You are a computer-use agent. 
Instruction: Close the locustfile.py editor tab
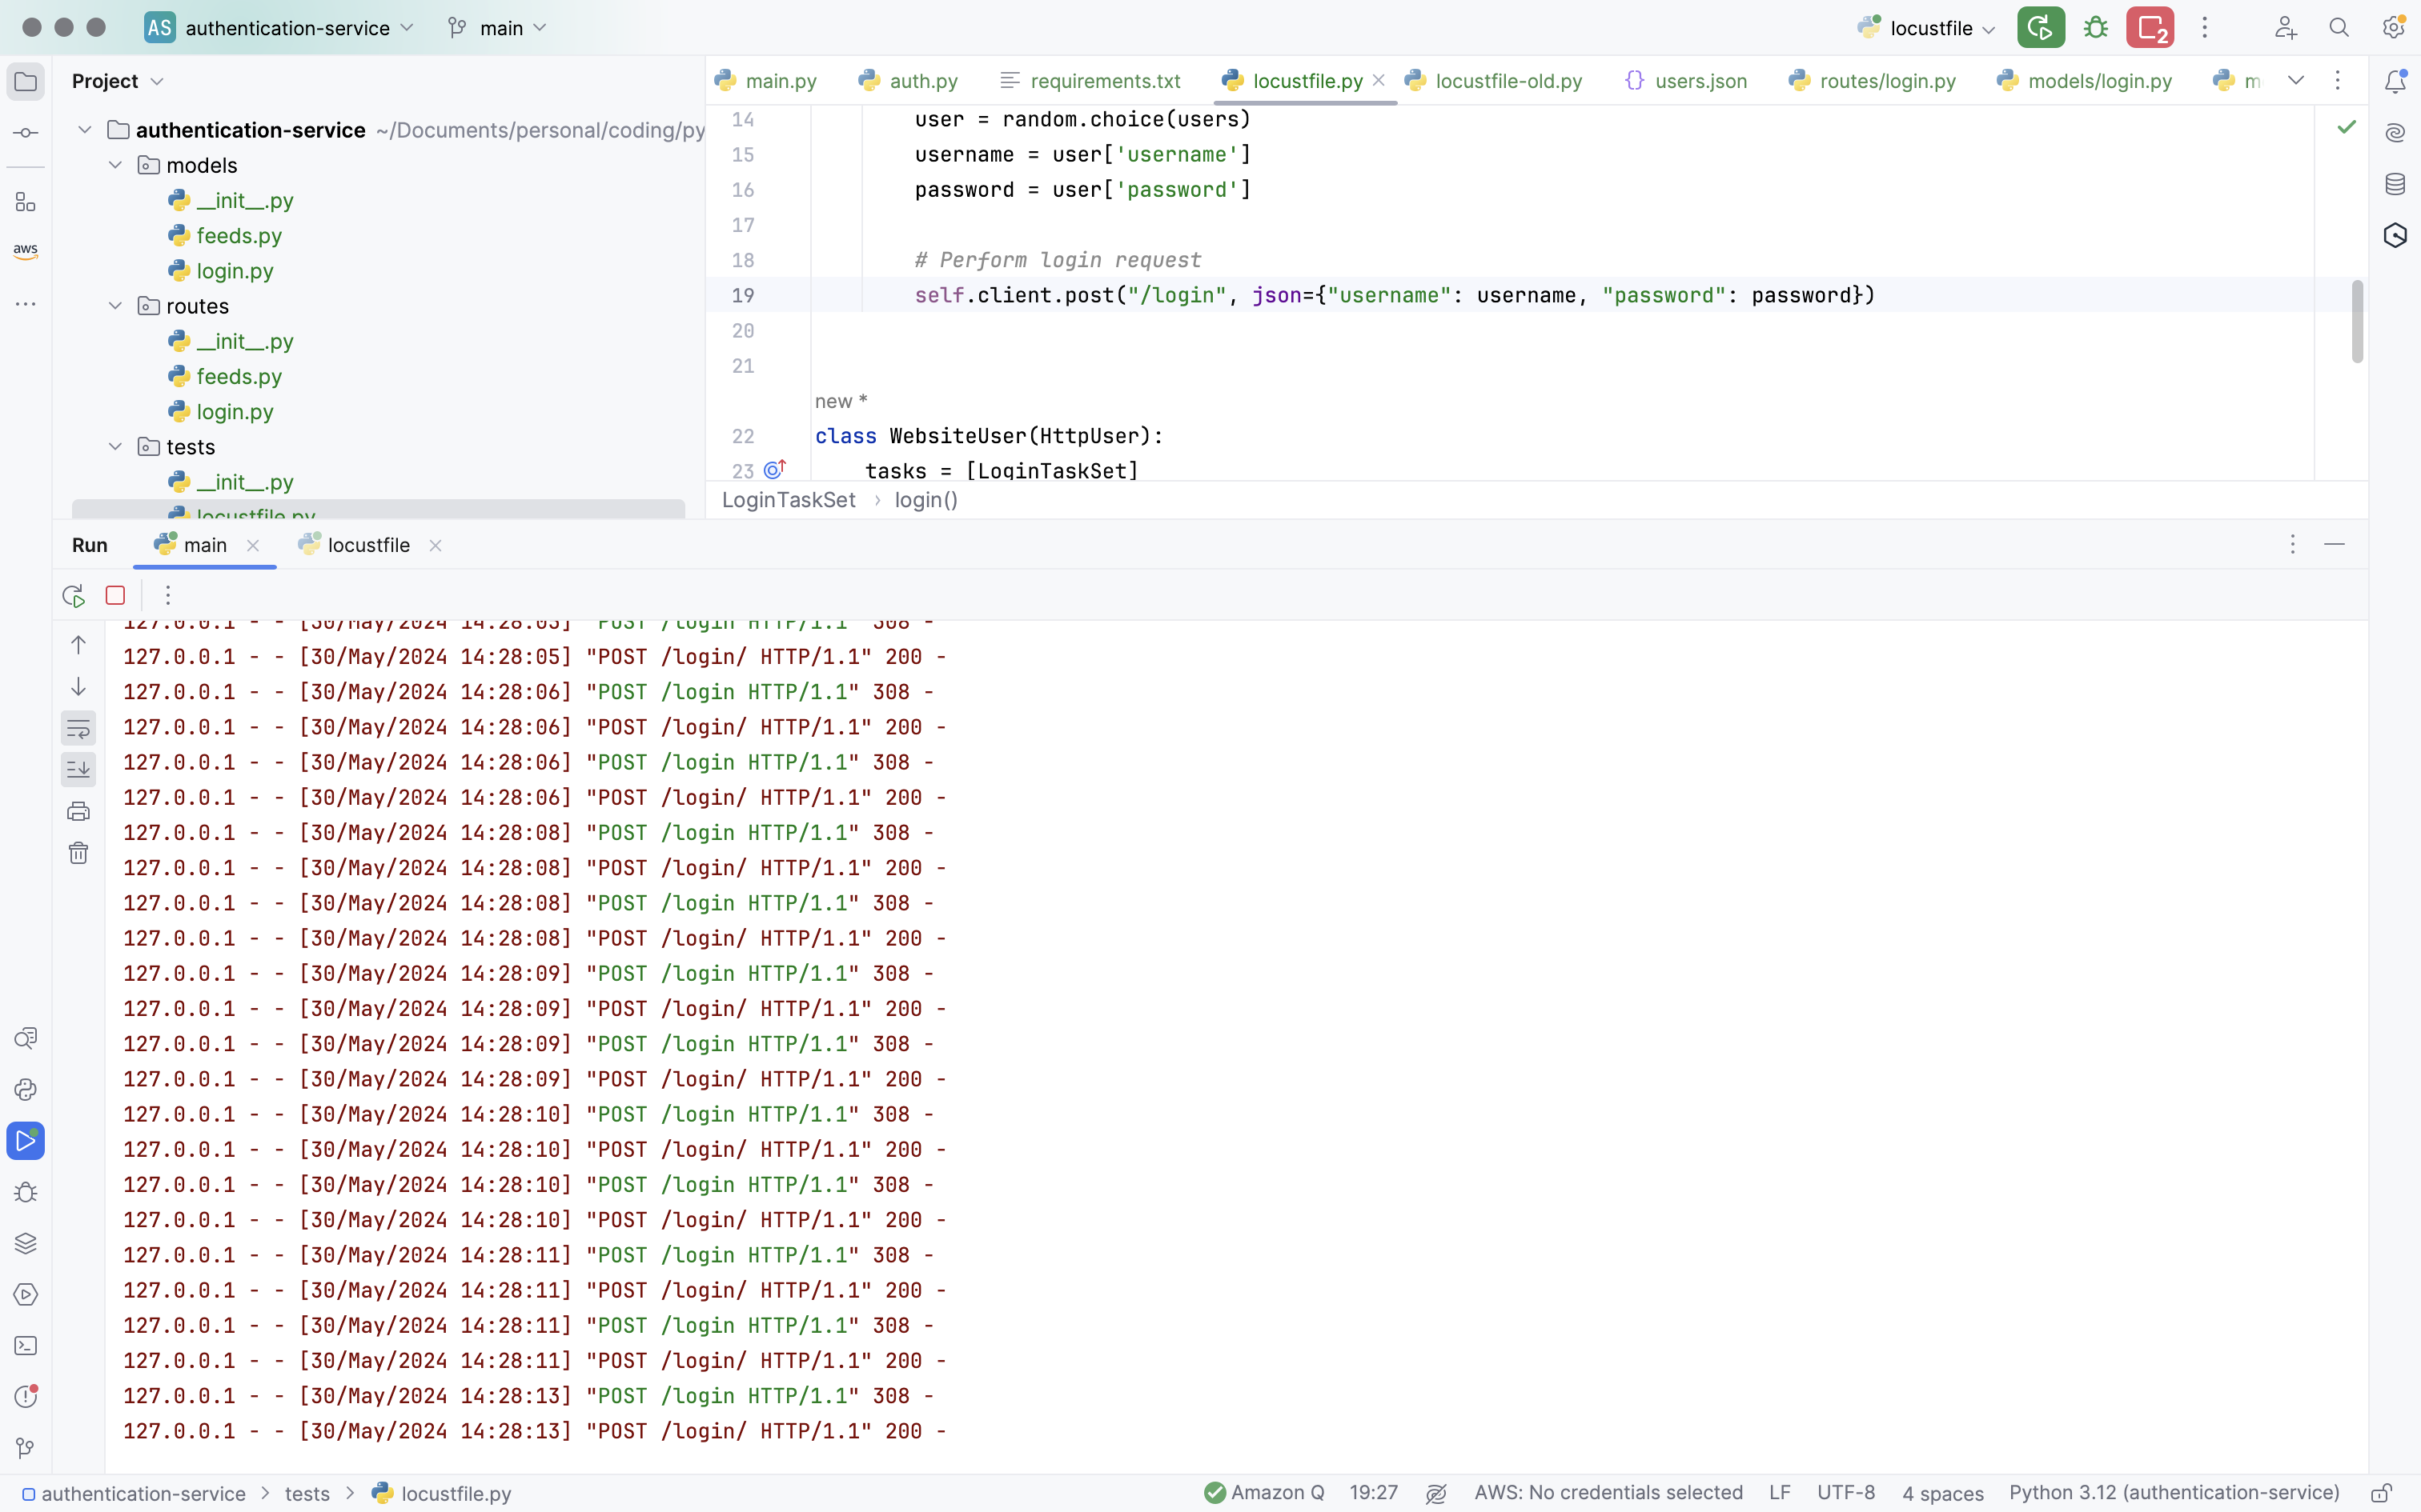coord(1379,81)
